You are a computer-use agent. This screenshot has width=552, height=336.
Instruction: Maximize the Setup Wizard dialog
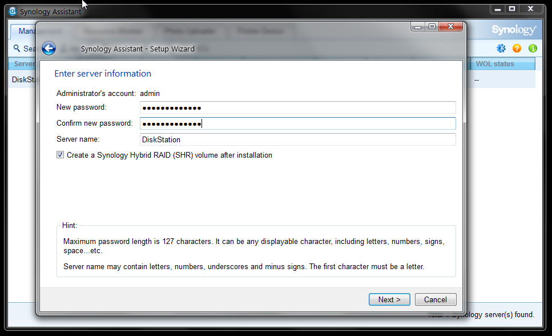coord(432,26)
